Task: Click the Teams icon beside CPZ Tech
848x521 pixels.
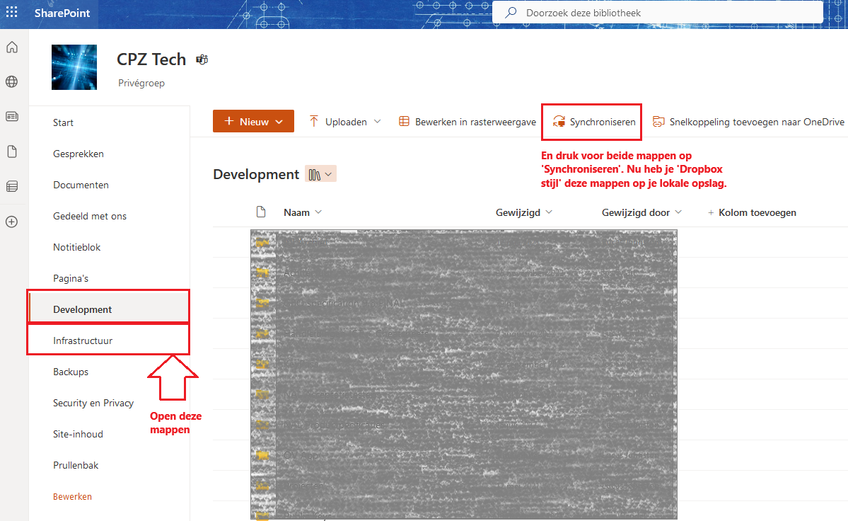Action: coord(202,59)
